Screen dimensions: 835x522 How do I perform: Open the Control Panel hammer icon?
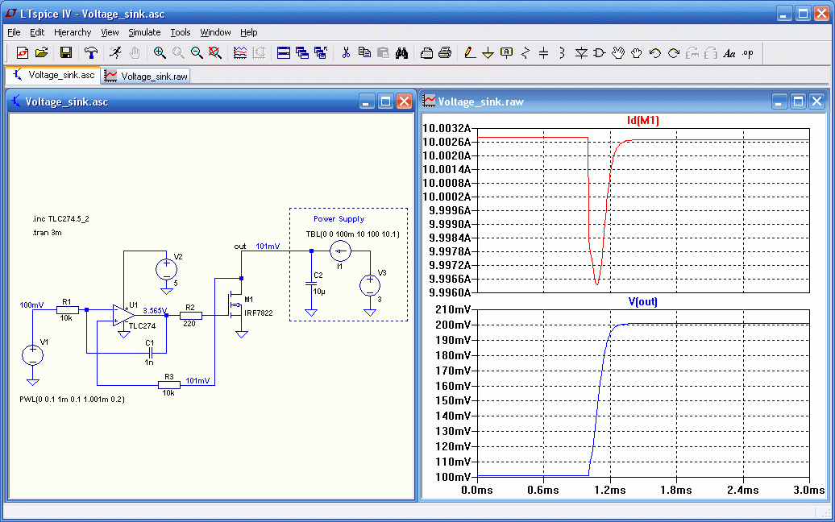[x=91, y=53]
